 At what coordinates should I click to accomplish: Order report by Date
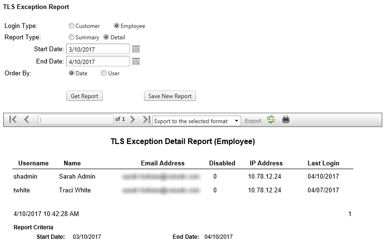tap(72, 73)
